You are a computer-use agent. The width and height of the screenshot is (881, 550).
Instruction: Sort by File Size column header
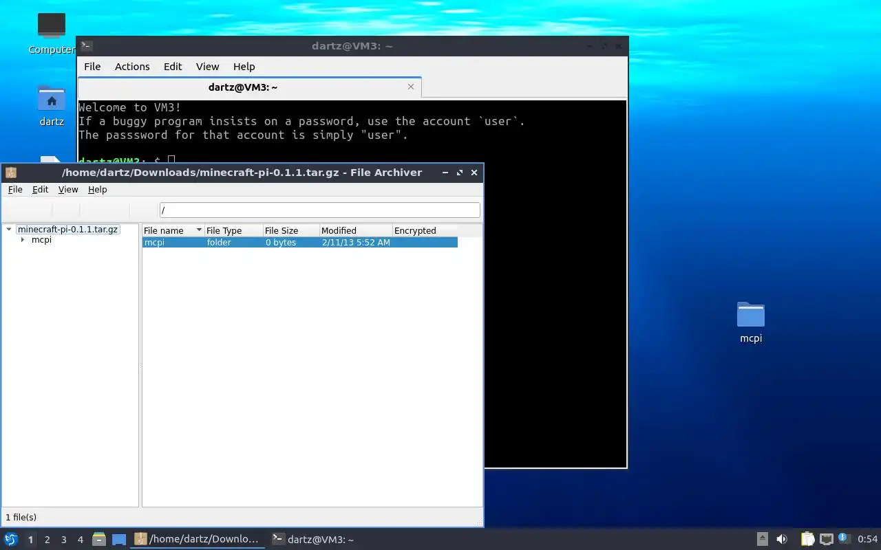tap(291, 230)
